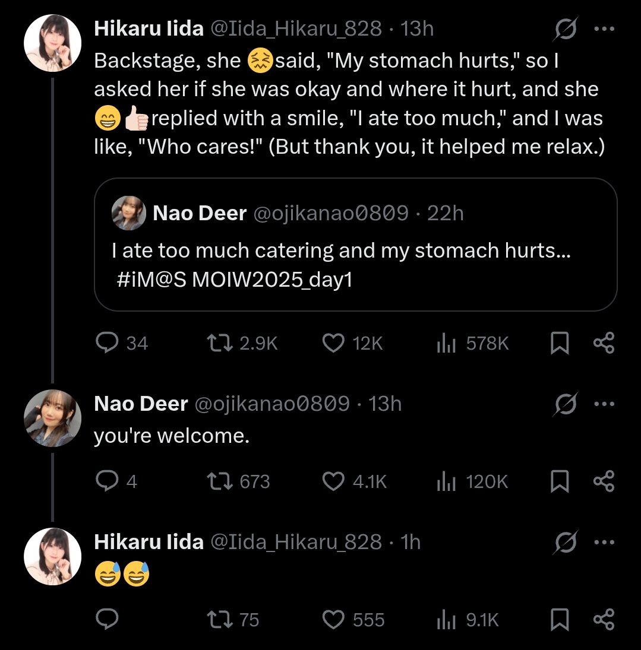Open more options on "you're welcome" reply
Image resolution: width=641 pixels, height=650 pixels.
[x=604, y=404]
